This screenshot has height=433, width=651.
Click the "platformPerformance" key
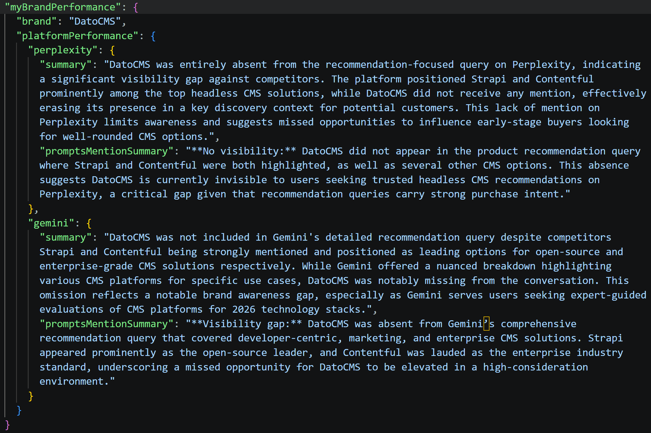point(77,36)
